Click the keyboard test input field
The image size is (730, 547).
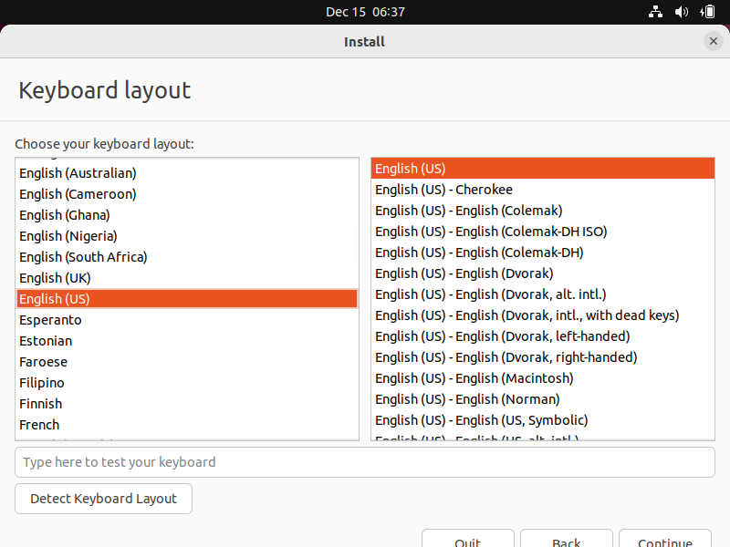tap(365, 462)
